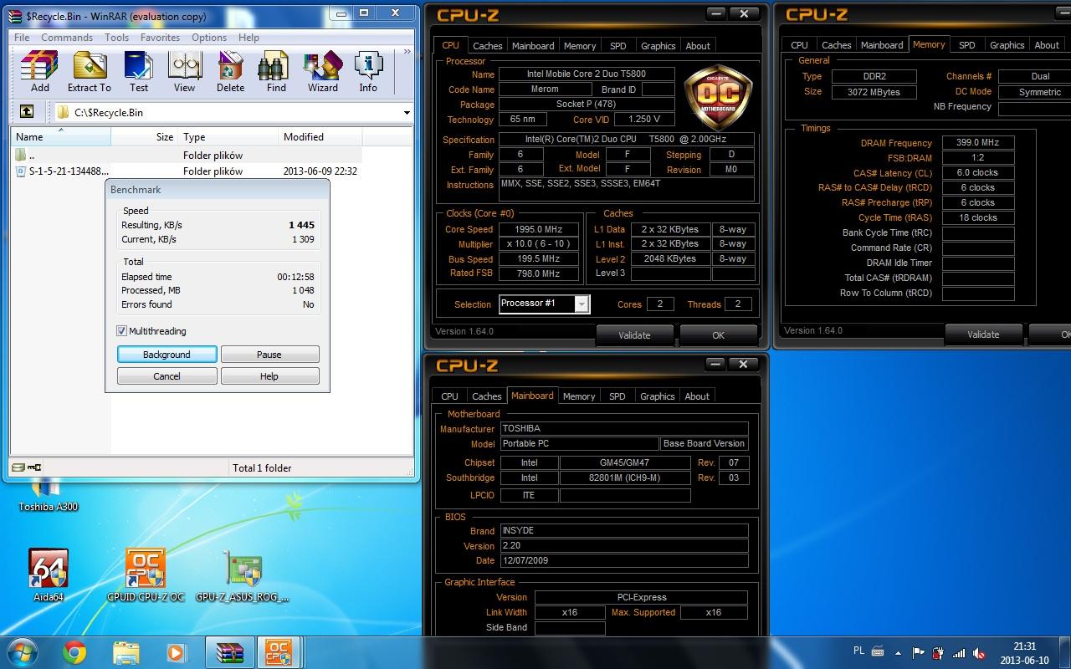Open About tab in top CPU-Z window
This screenshot has width=1071, height=669.
(x=698, y=46)
